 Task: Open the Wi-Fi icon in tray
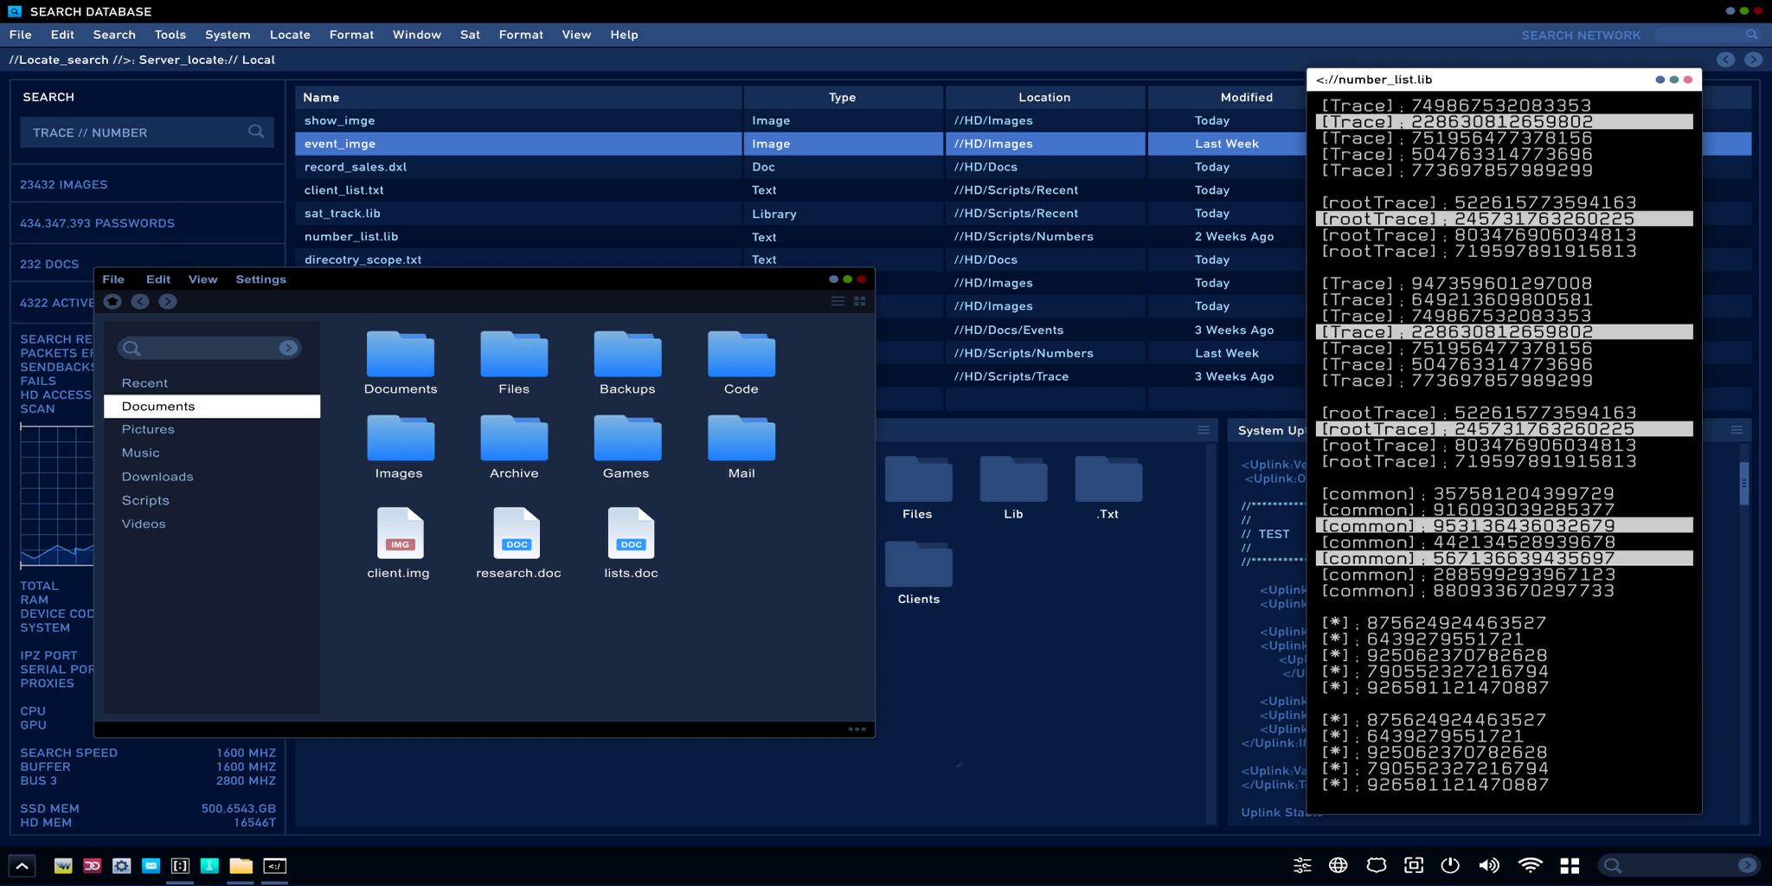(x=1531, y=865)
